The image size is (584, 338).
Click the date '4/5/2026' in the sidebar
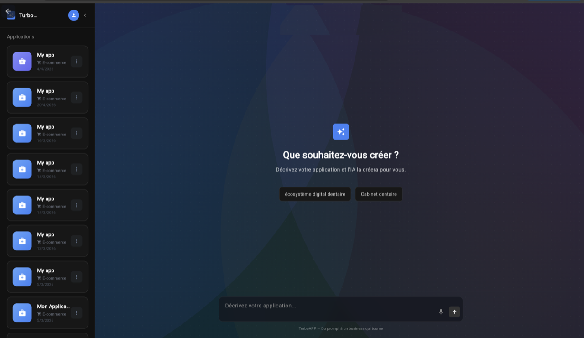45,69
